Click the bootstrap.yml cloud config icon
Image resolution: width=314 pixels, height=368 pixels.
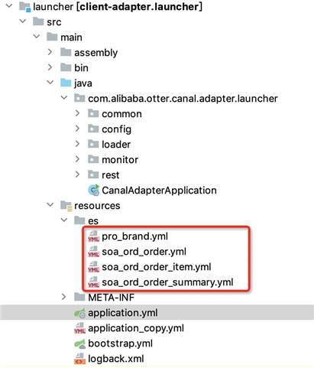tap(79, 344)
